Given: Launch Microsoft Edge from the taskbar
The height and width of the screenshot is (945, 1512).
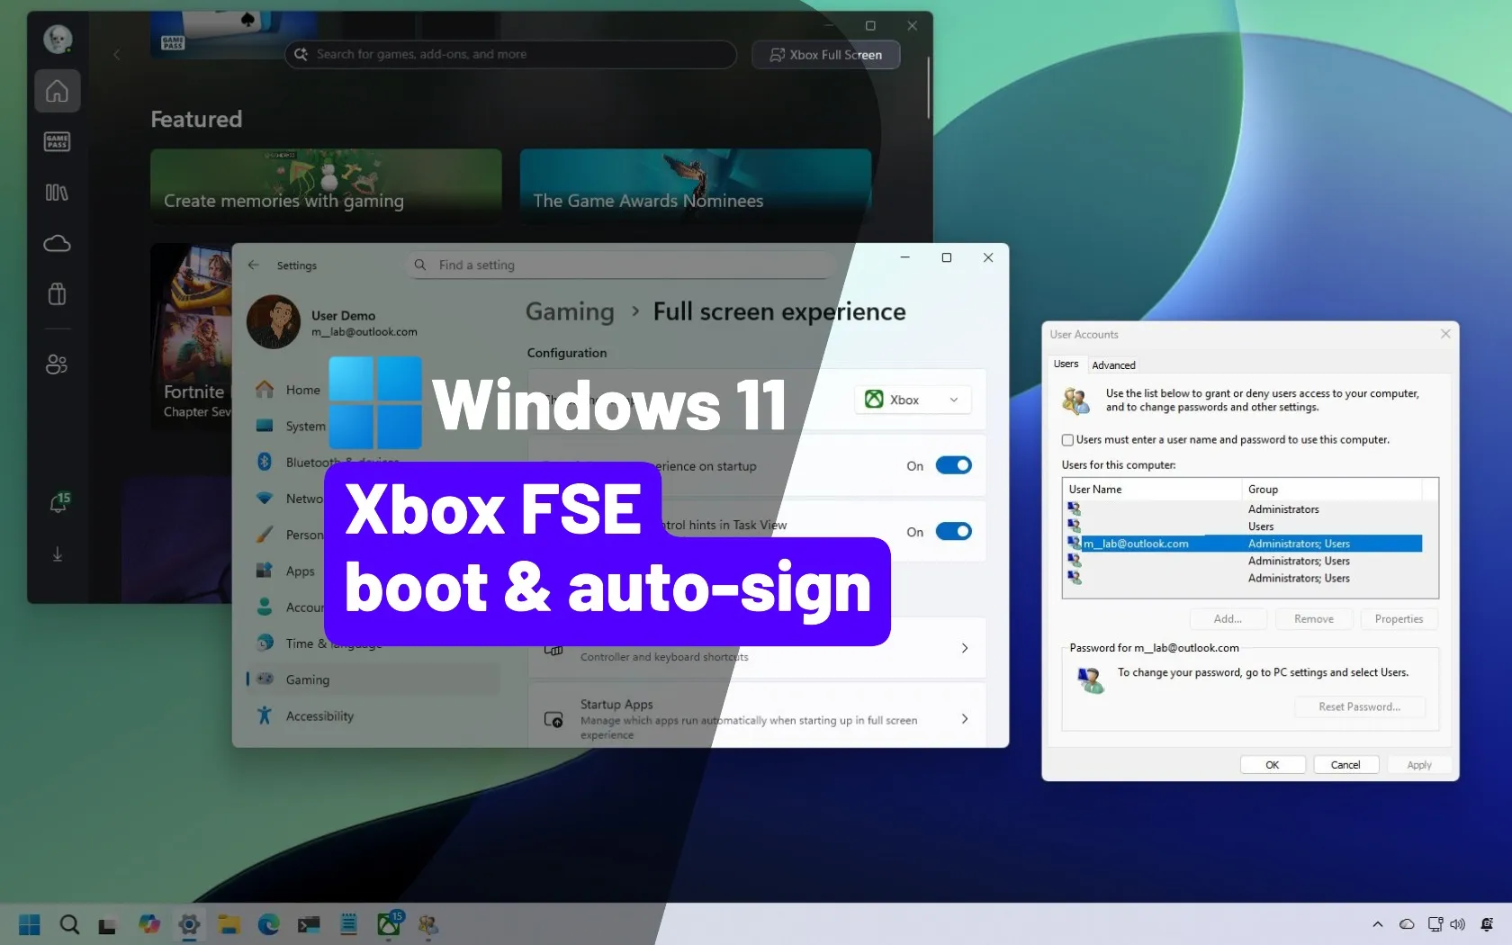Looking at the screenshot, I should point(268,924).
